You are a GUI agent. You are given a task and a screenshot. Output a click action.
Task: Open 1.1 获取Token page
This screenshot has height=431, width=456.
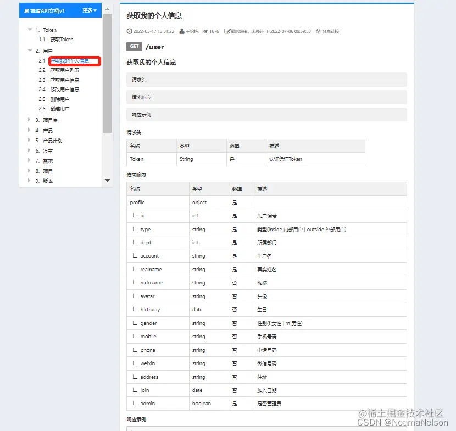pos(62,39)
